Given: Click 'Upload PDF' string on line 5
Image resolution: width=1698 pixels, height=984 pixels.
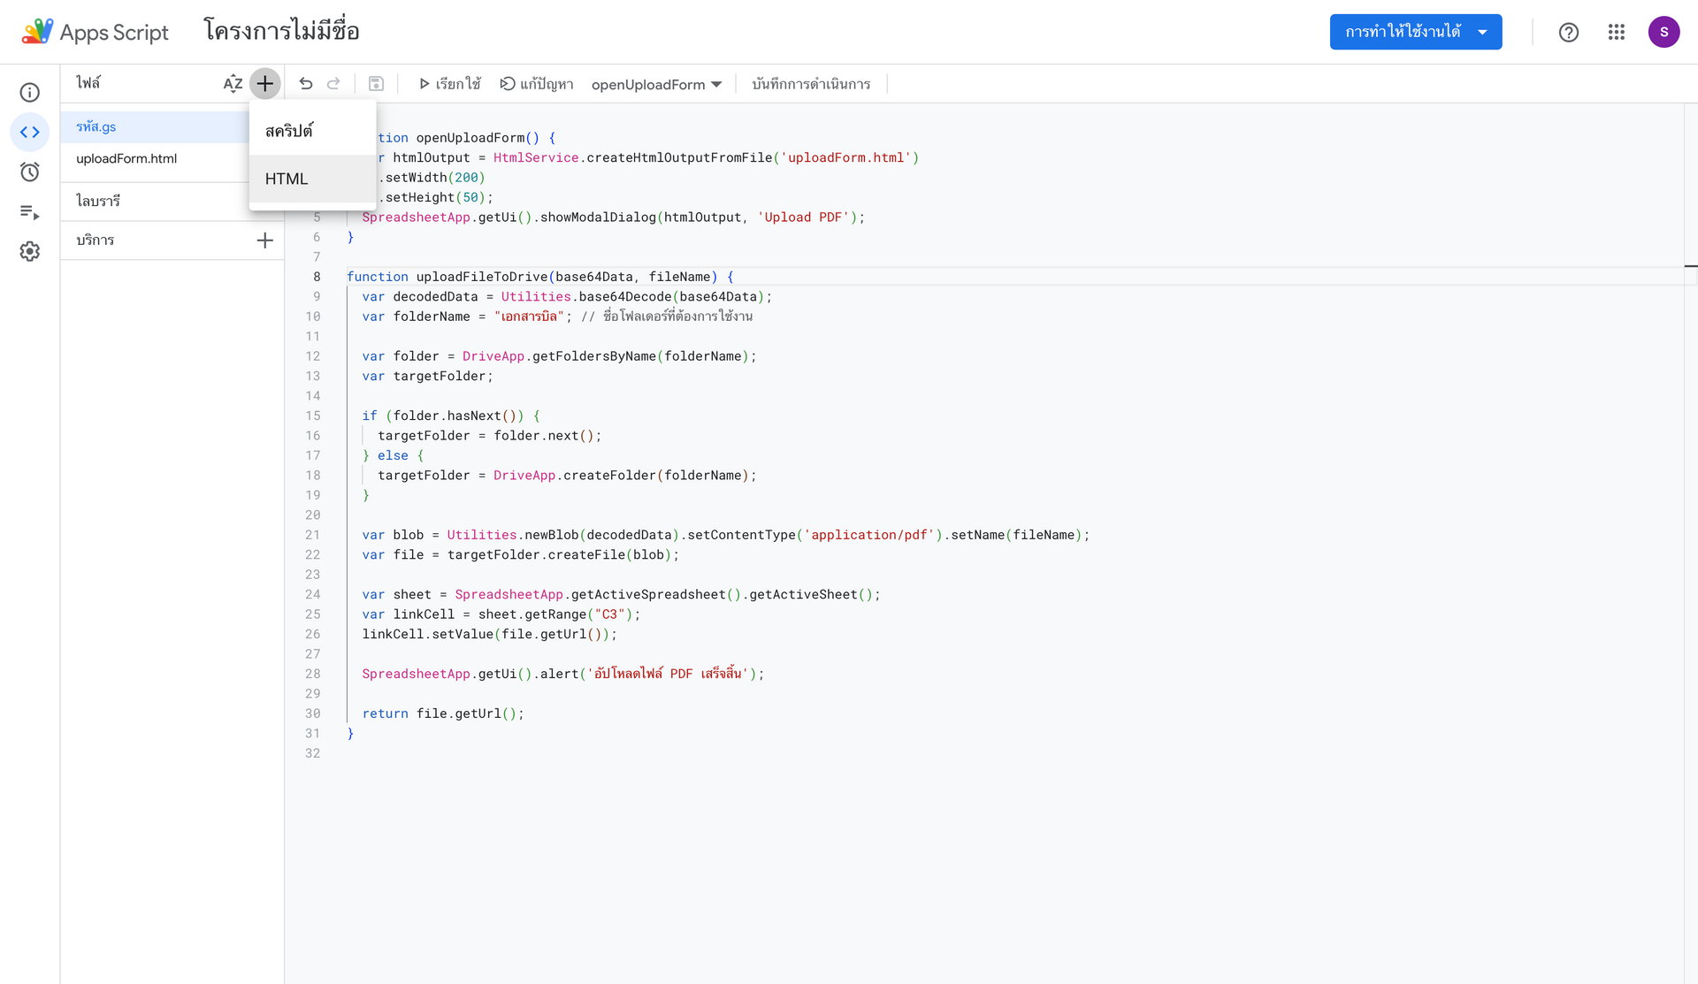Looking at the screenshot, I should click(803, 217).
